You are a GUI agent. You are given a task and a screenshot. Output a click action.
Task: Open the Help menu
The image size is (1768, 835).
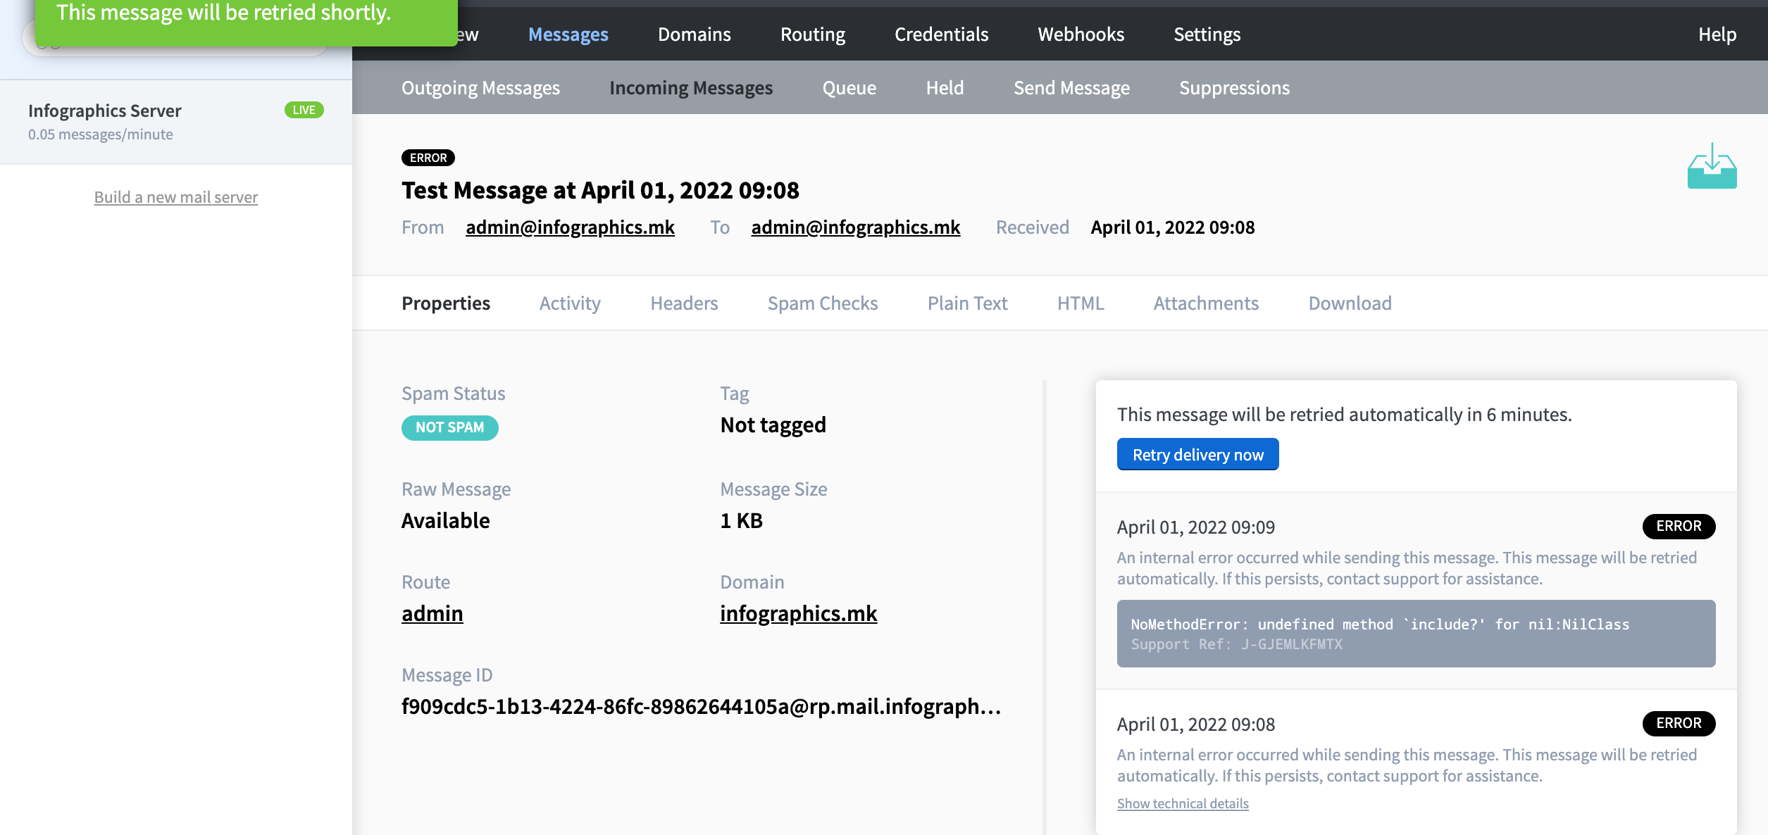pos(1717,34)
